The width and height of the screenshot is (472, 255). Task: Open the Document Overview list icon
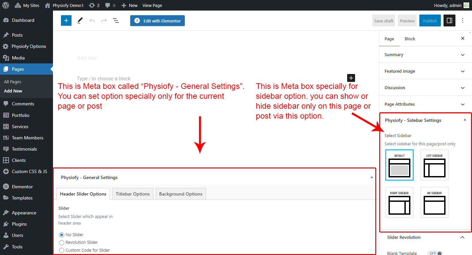tap(116, 20)
